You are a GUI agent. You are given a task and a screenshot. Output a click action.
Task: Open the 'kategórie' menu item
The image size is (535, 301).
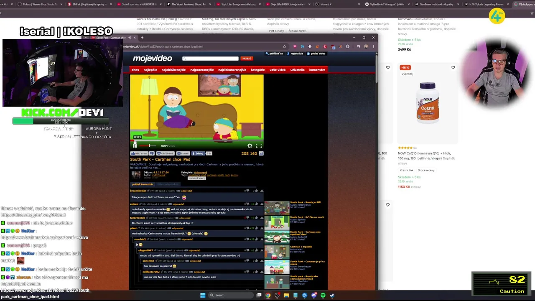[258, 70]
